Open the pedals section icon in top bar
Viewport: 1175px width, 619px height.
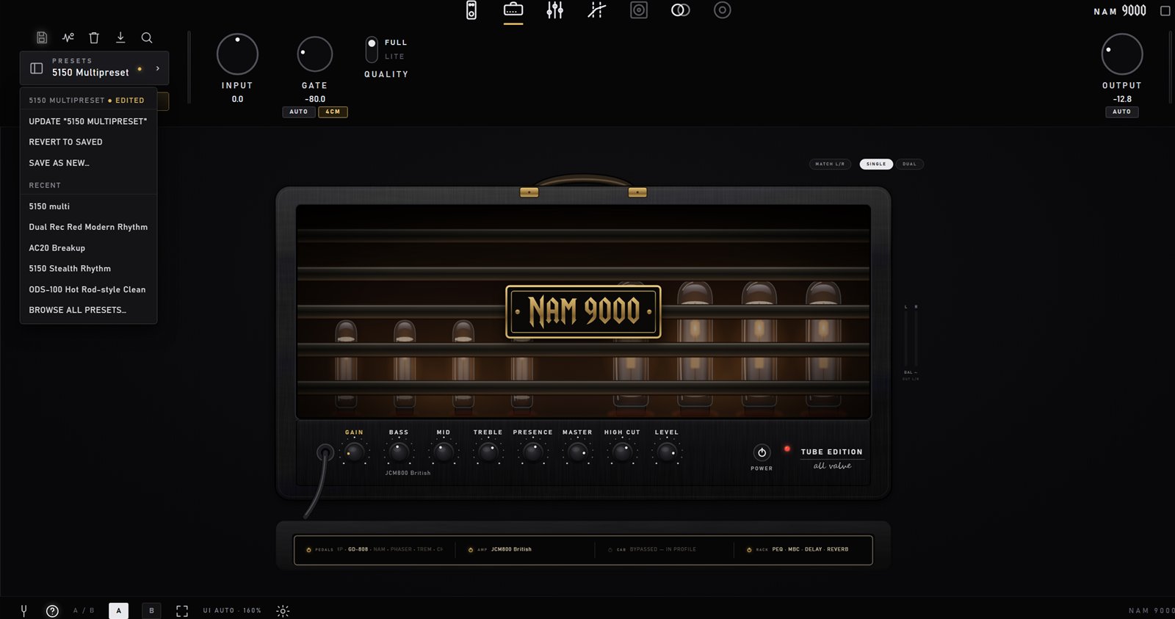tap(471, 10)
